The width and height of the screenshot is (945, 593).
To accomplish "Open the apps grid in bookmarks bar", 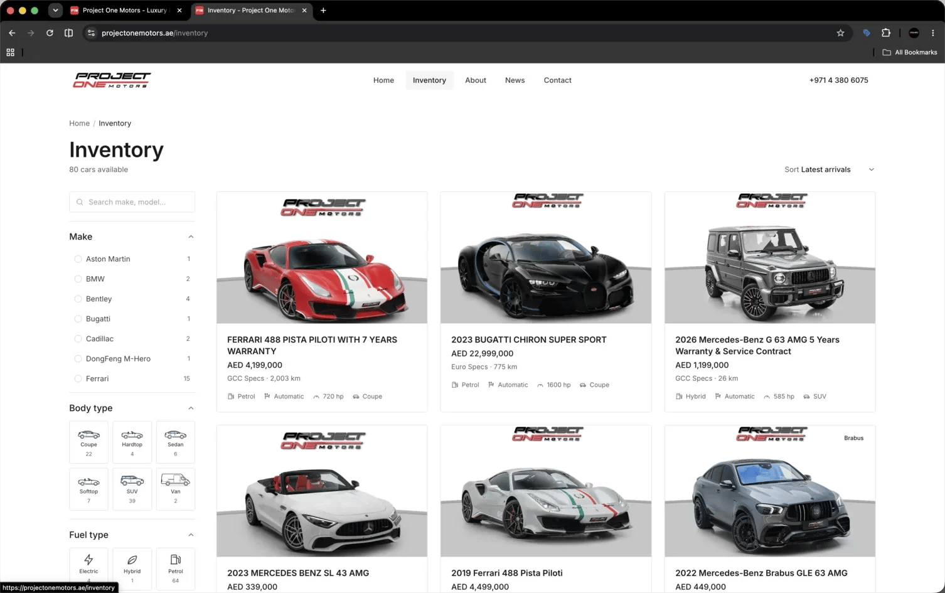I will click(x=11, y=52).
